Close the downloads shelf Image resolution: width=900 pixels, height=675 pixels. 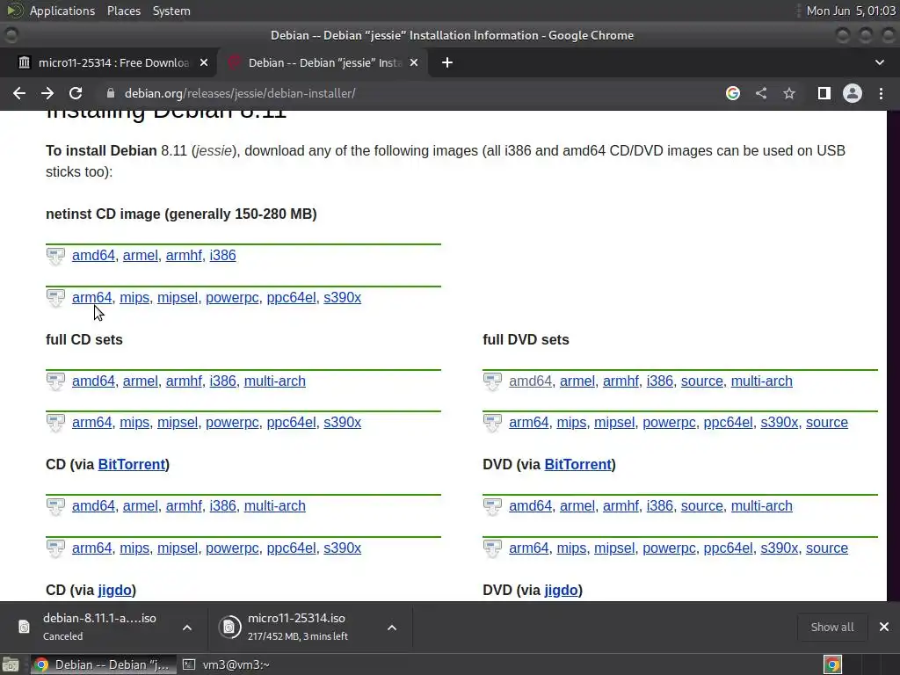point(884,627)
